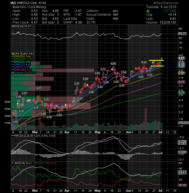Screen dimensions: 189x193
Task: Click the 3.73 low price annotation
Action: click(150, 75)
